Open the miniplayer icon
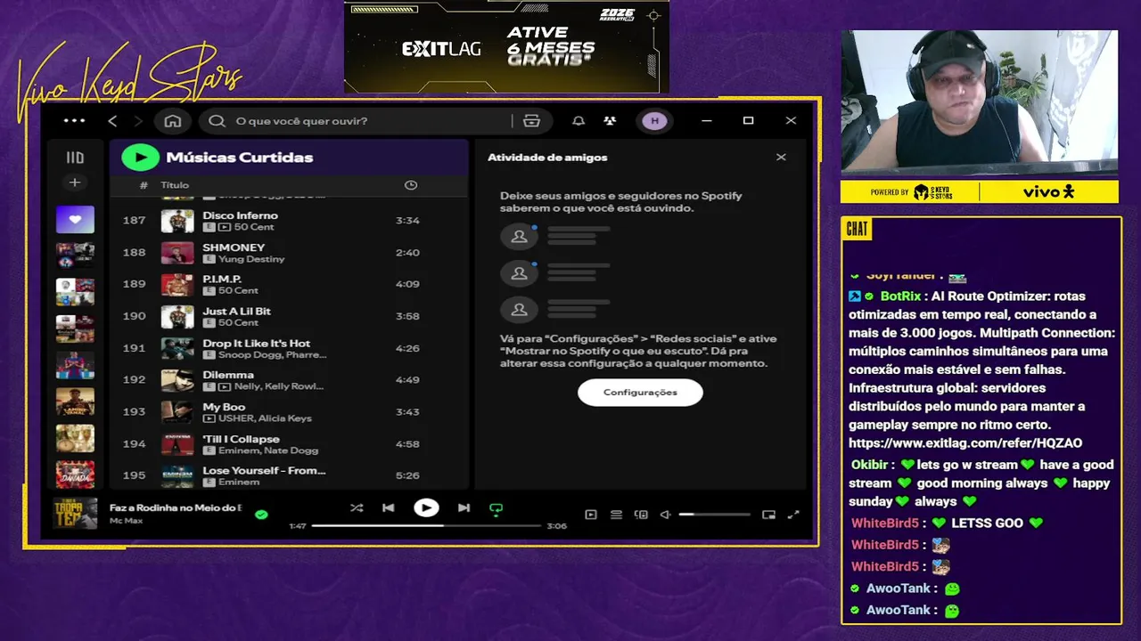Image resolution: width=1141 pixels, height=641 pixels. click(x=769, y=515)
